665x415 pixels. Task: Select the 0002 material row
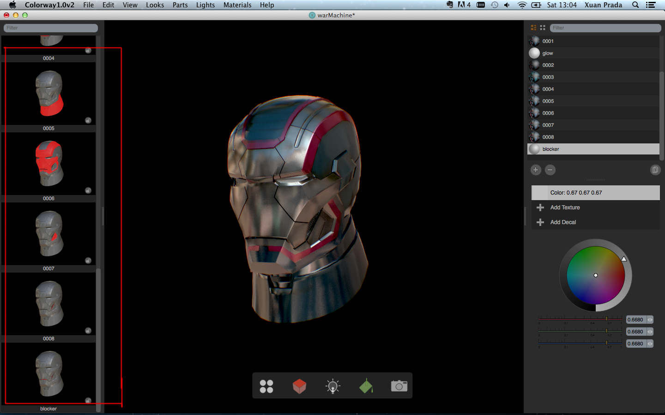point(593,65)
